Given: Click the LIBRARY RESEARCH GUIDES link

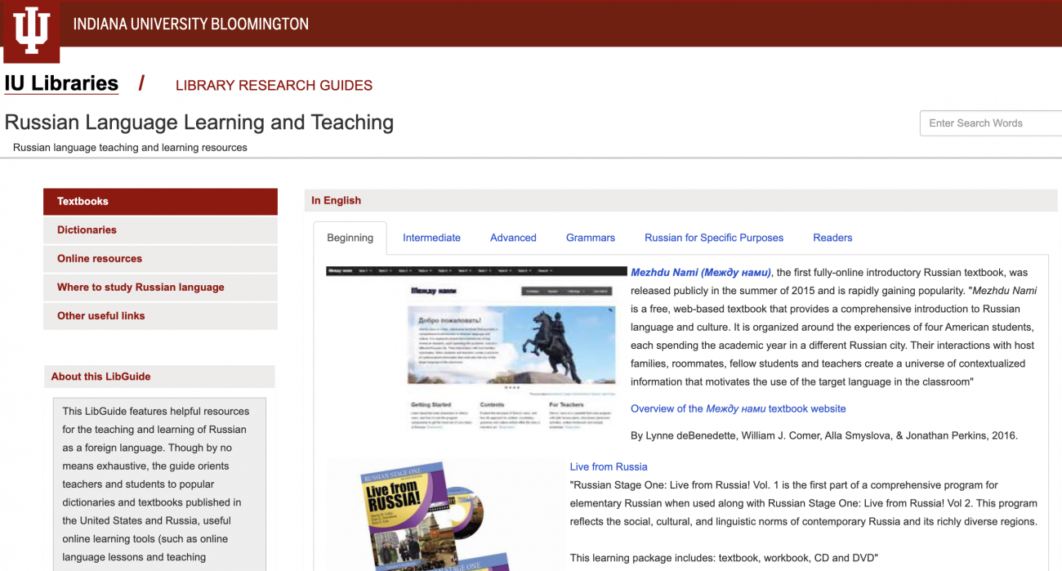Looking at the screenshot, I should (274, 85).
